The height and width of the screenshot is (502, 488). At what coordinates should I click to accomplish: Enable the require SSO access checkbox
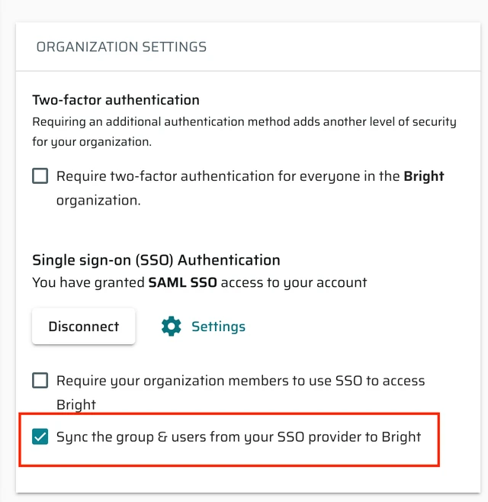[x=40, y=381]
